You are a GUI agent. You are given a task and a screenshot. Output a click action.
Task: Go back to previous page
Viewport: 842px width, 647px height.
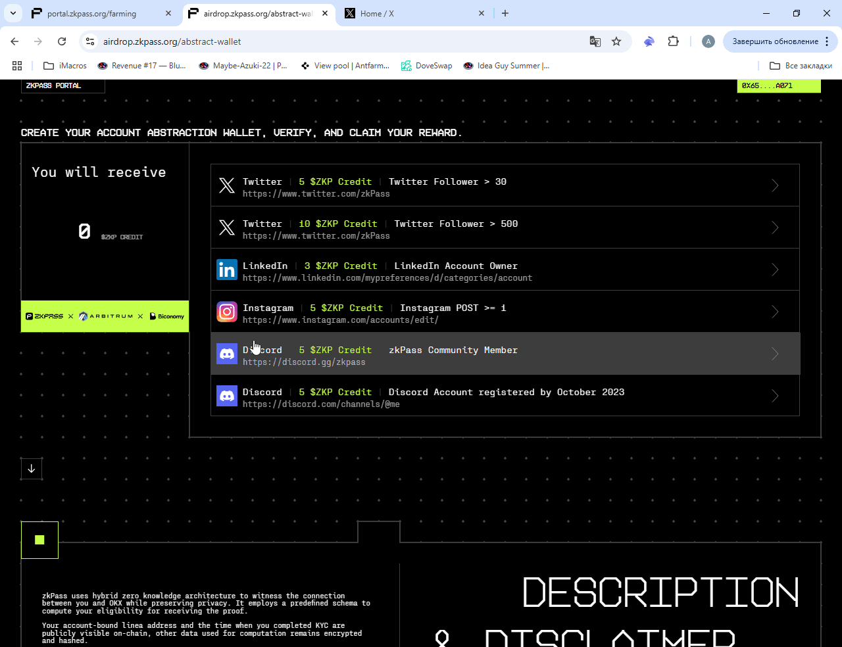(14, 41)
